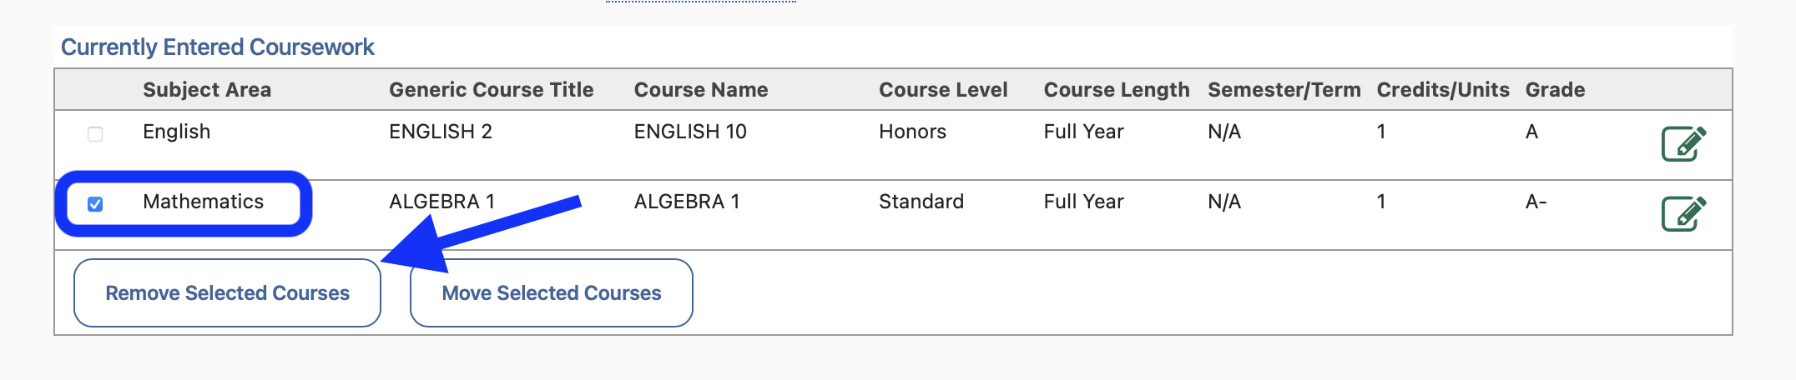Click Remove Selected Courses button

pyautogui.click(x=227, y=293)
